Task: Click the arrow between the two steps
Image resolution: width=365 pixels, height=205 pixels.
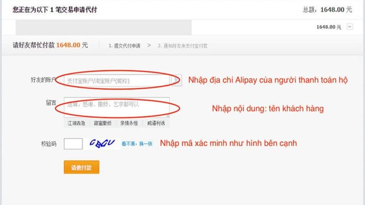Action: point(149,46)
